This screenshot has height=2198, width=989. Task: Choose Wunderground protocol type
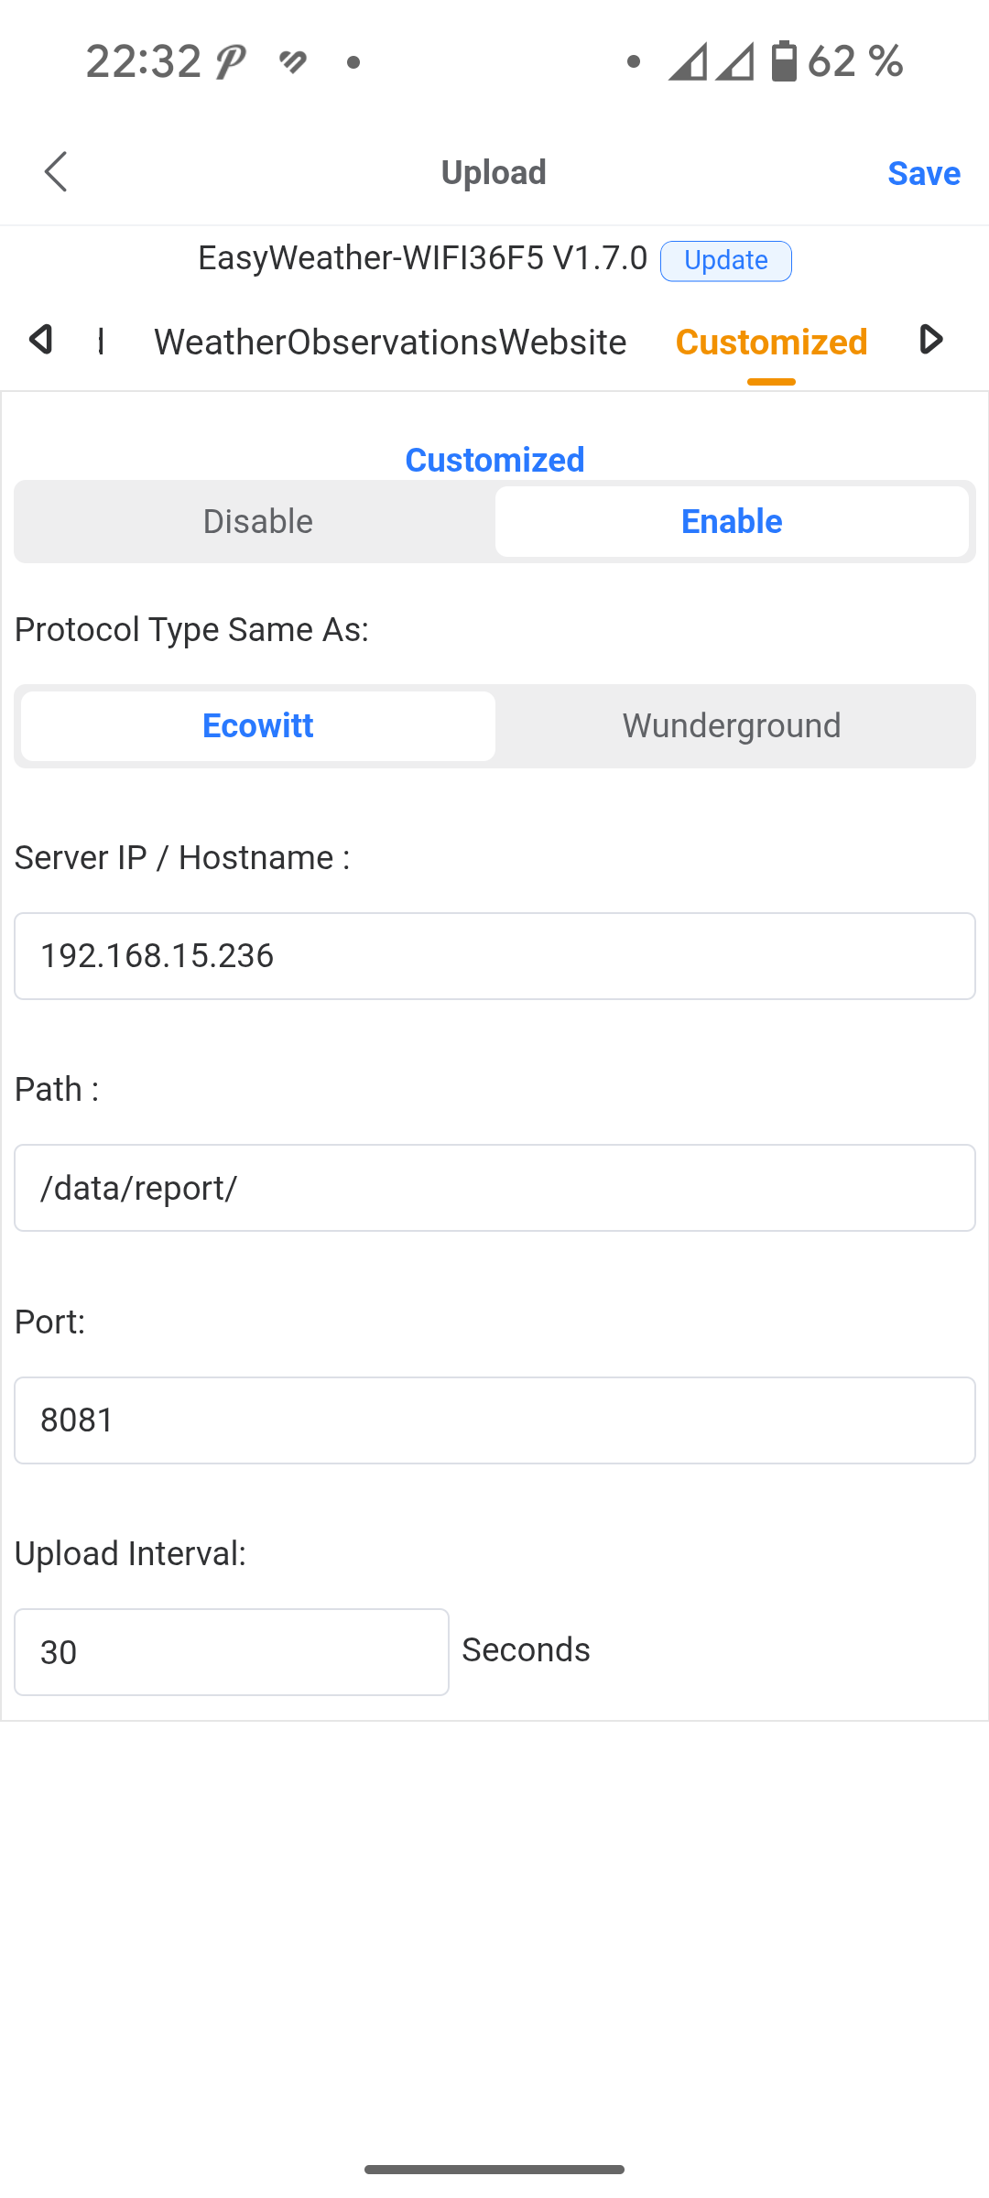pyautogui.click(x=732, y=725)
